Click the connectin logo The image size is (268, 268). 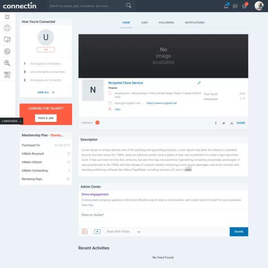coord(20,5)
